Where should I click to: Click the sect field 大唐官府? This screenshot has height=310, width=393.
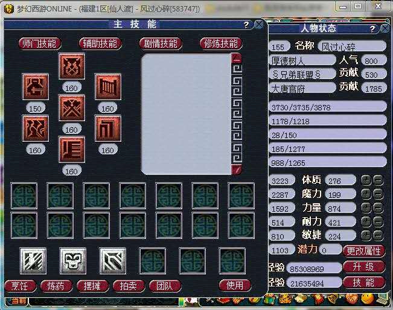tap(302, 89)
